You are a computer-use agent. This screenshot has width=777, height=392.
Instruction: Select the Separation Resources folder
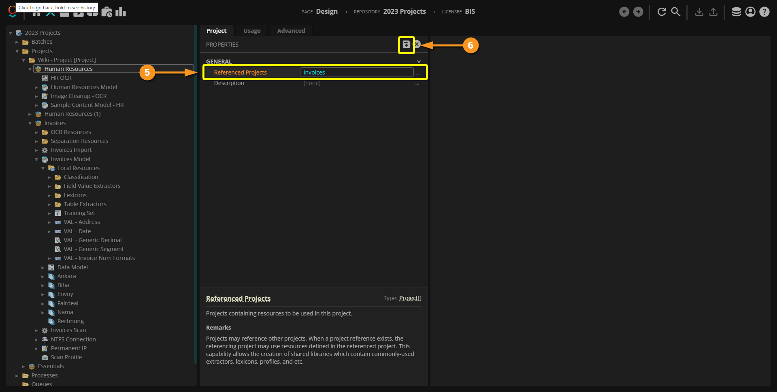[x=79, y=141]
